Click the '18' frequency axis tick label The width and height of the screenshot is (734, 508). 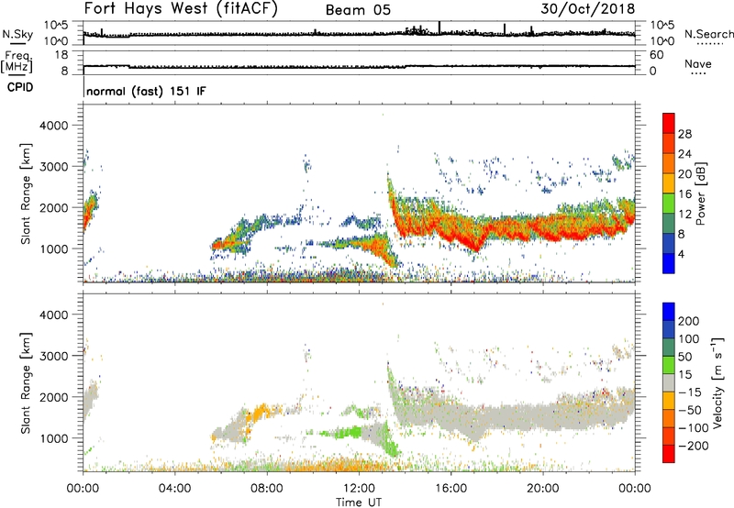61,55
